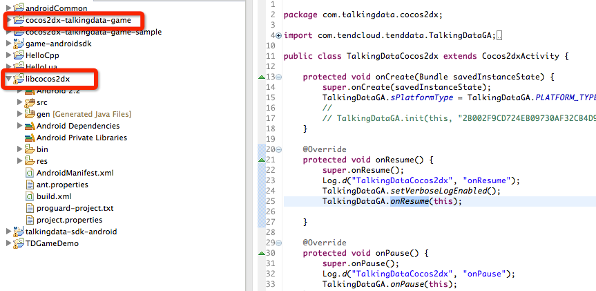Expand the TDGameDemo project
Viewport: 596px width, 291px height.
[x=9, y=243]
